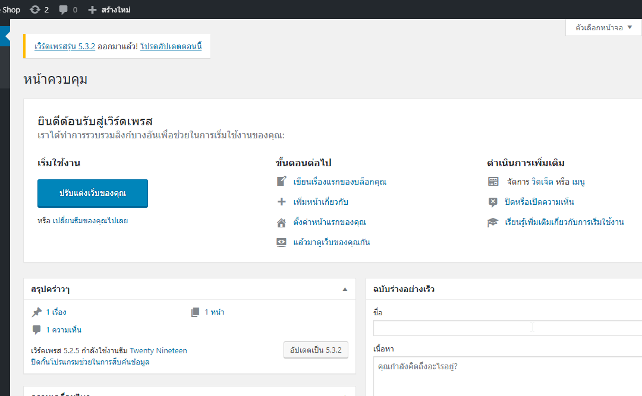The image size is (642, 396).
Task: Open the 1 เรื่อง posts link
Action: pos(56,312)
